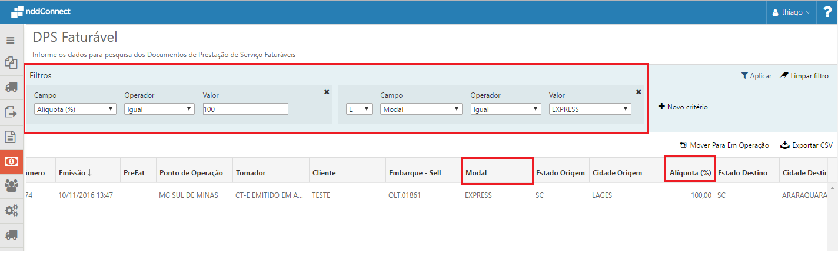Apply the filters with Aplicar

pyautogui.click(x=756, y=76)
